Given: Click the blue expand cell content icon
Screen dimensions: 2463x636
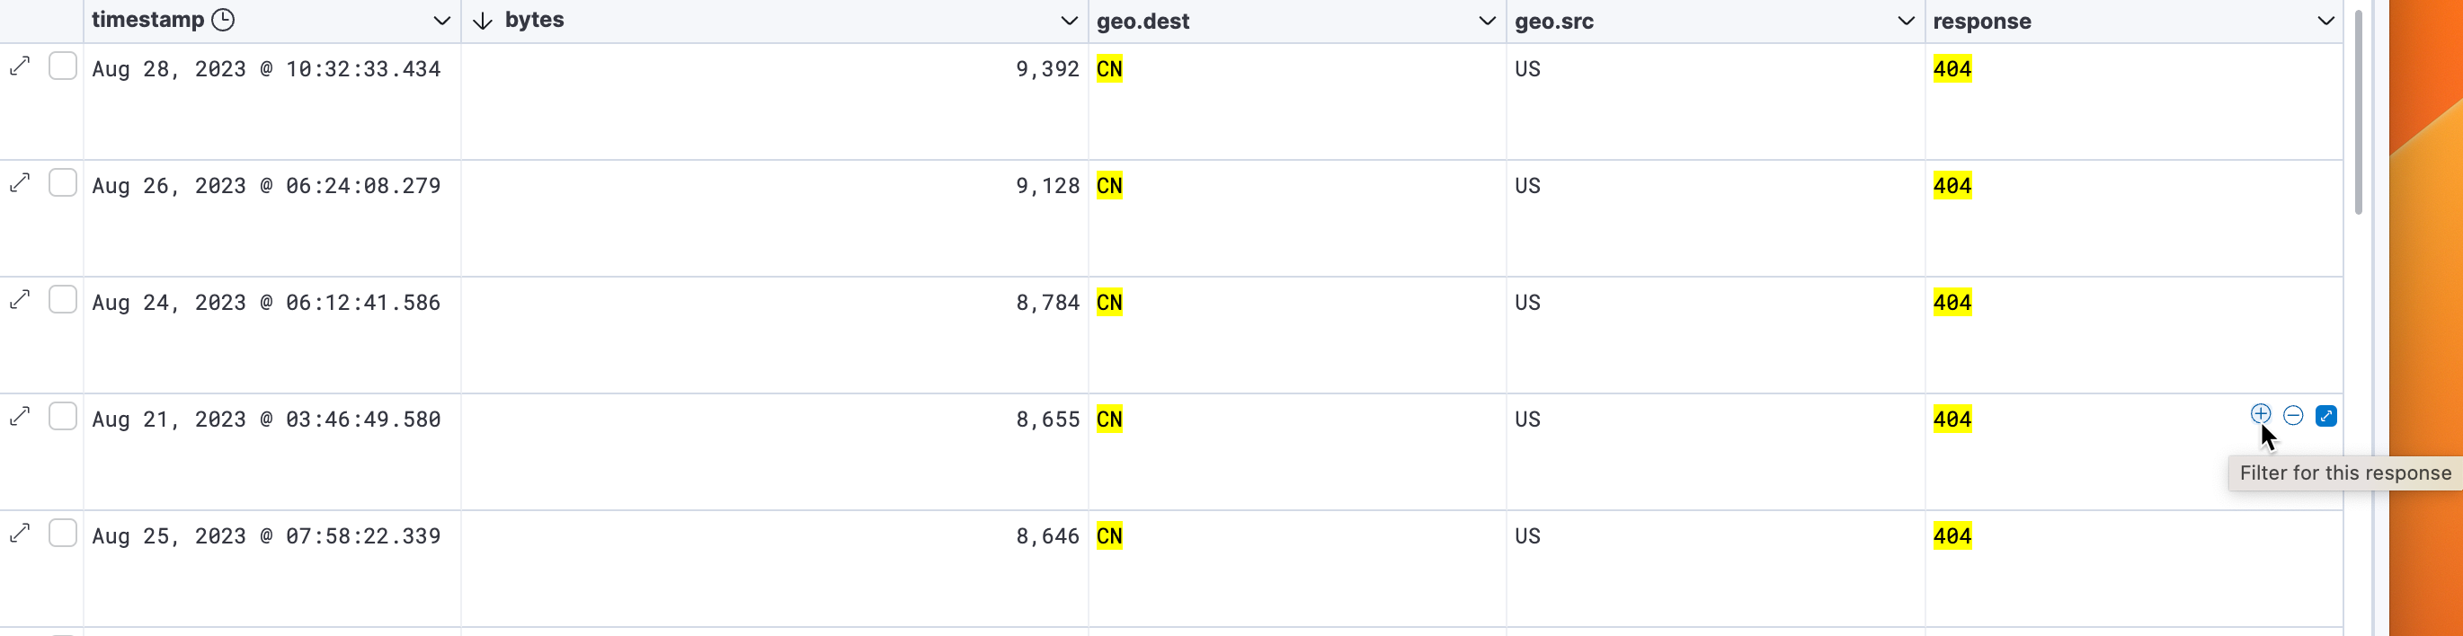Looking at the screenshot, I should click(x=2326, y=415).
